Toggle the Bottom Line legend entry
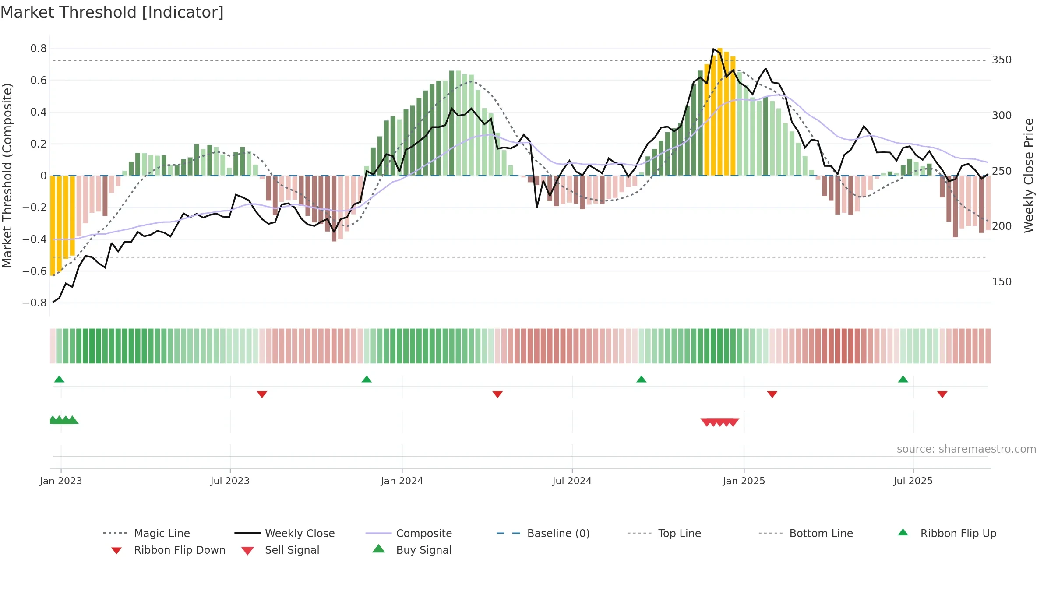The width and height of the screenshot is (1051, 591). [806, 533]
